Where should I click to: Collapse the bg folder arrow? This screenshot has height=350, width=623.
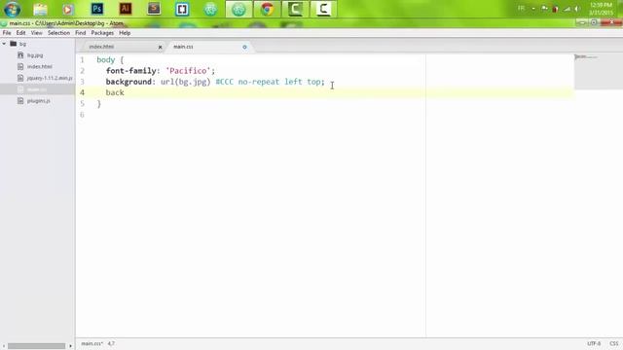pyautogui.click(x=4, y=44)
